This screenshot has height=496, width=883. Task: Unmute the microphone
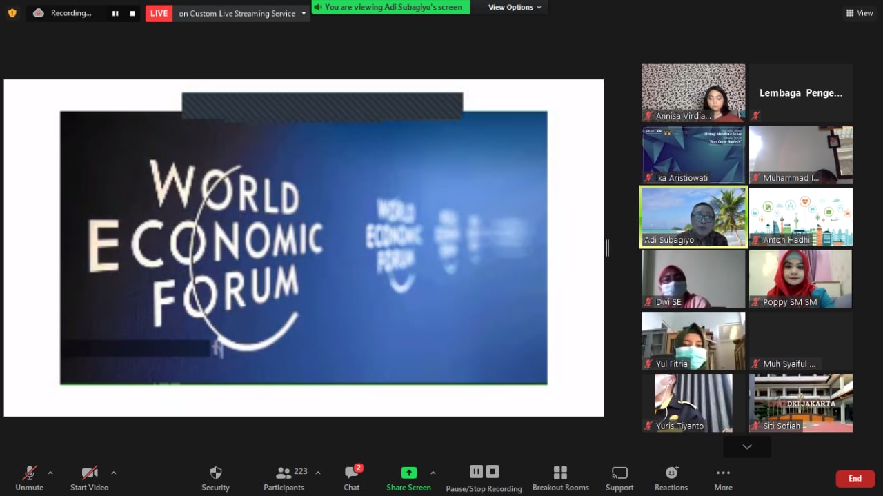(x=29, y=473)
